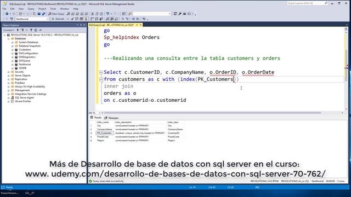Viewport: 351px width, 197px height.
Task: Open the Help menu
Action: point(76,9)
